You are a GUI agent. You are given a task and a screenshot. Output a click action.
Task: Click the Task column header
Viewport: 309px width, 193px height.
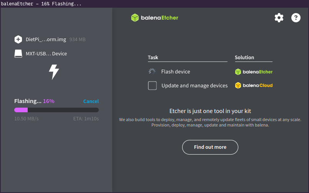point(153,57)
